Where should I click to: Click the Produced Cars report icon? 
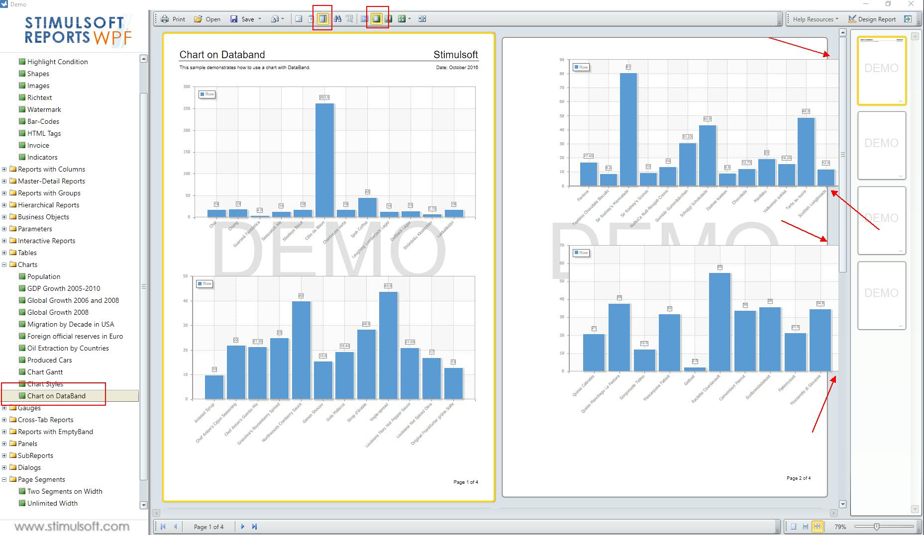22,360
